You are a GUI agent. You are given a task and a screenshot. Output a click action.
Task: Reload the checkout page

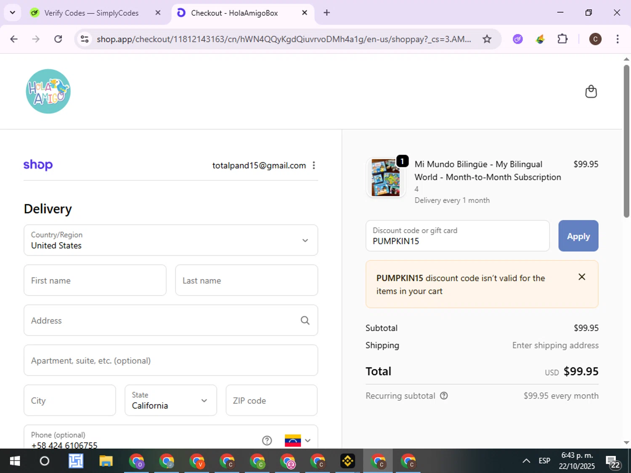coord(58,39)
